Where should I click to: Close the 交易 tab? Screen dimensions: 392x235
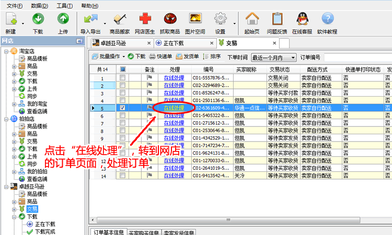(x=274, y=43)
